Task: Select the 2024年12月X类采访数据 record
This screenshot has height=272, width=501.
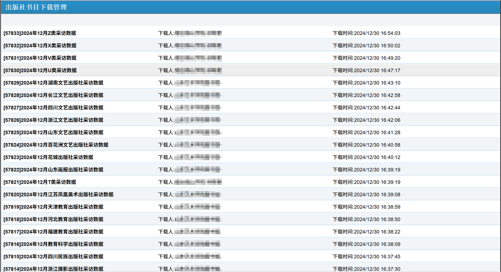Action: [x=40, y=46]
